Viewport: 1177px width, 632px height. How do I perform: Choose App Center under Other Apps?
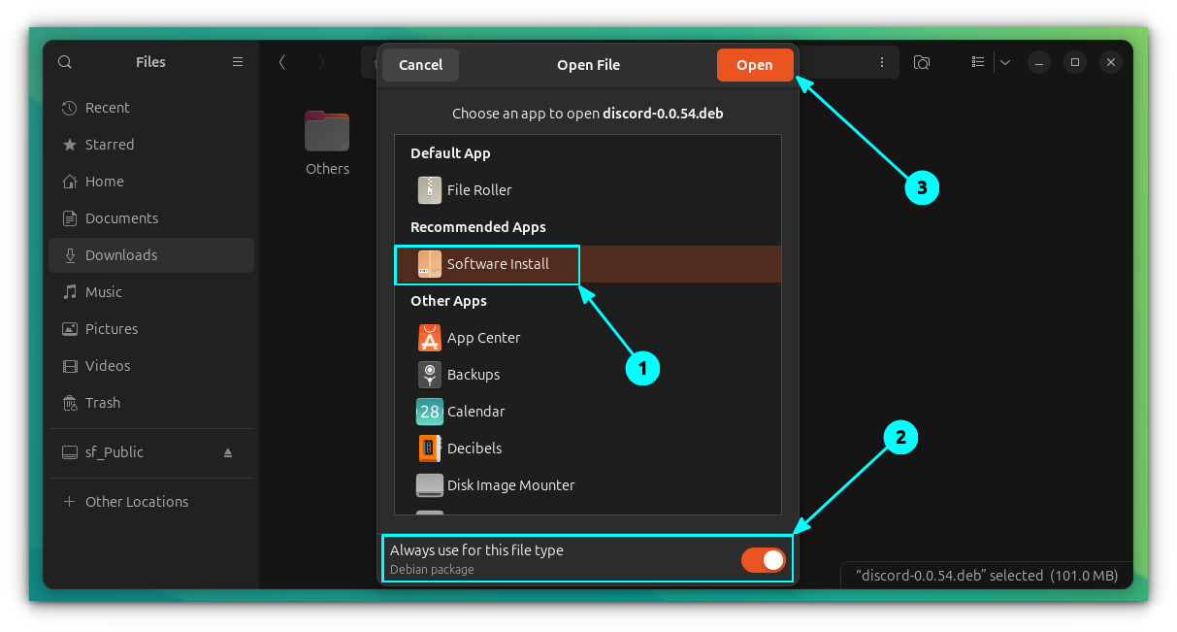point(484,337)
